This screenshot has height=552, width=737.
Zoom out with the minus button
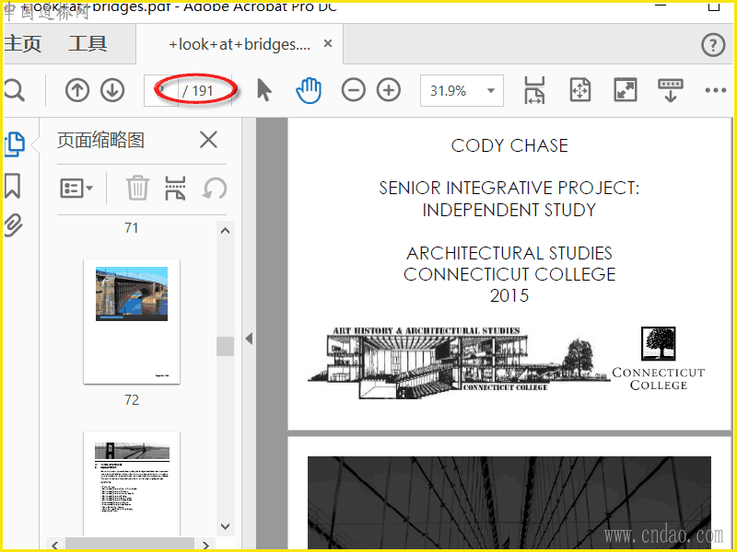(354, 90)
